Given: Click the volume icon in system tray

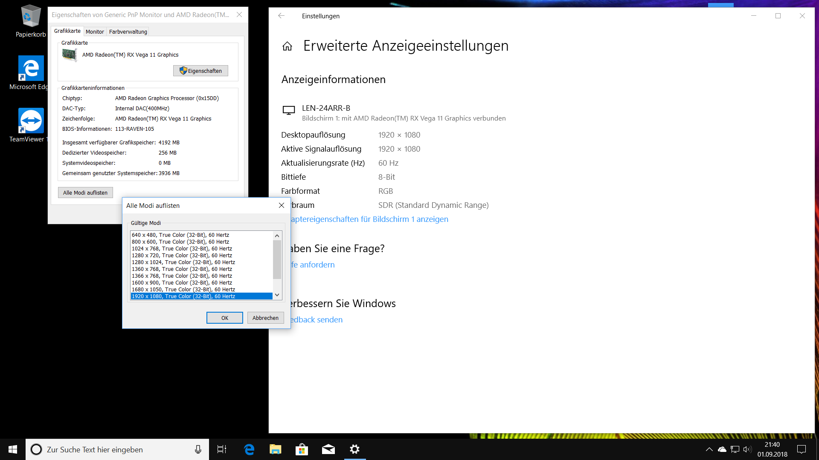Looking at the screenshot, I should pyautogui.click(x=747, y=449).
